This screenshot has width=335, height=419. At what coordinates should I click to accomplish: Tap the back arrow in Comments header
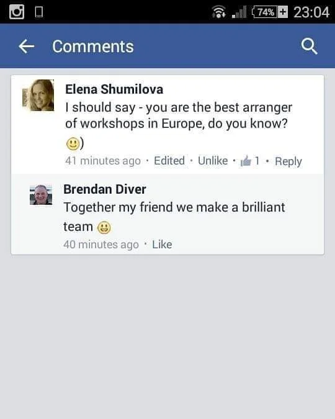pyautogui.click(x=27, y=47)
